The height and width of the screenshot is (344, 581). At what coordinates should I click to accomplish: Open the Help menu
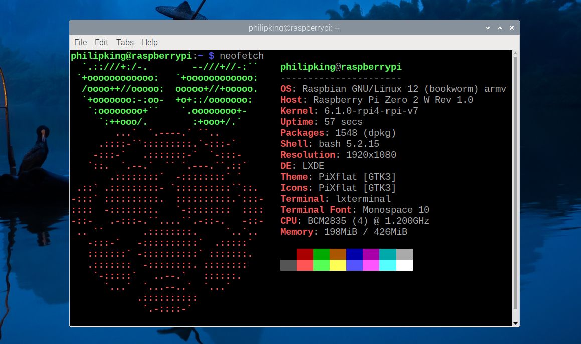click(x=149, y=42)
